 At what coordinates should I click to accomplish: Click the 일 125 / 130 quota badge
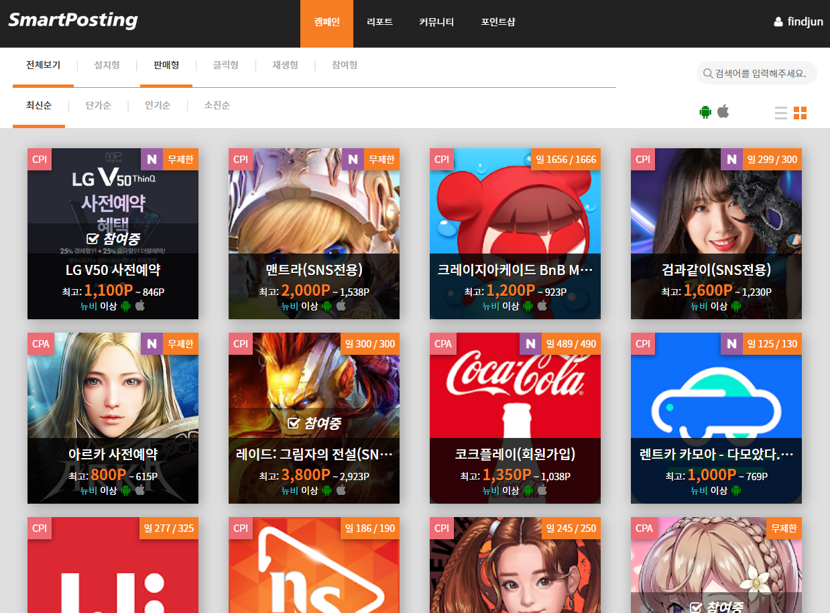(x=772, y=344)
